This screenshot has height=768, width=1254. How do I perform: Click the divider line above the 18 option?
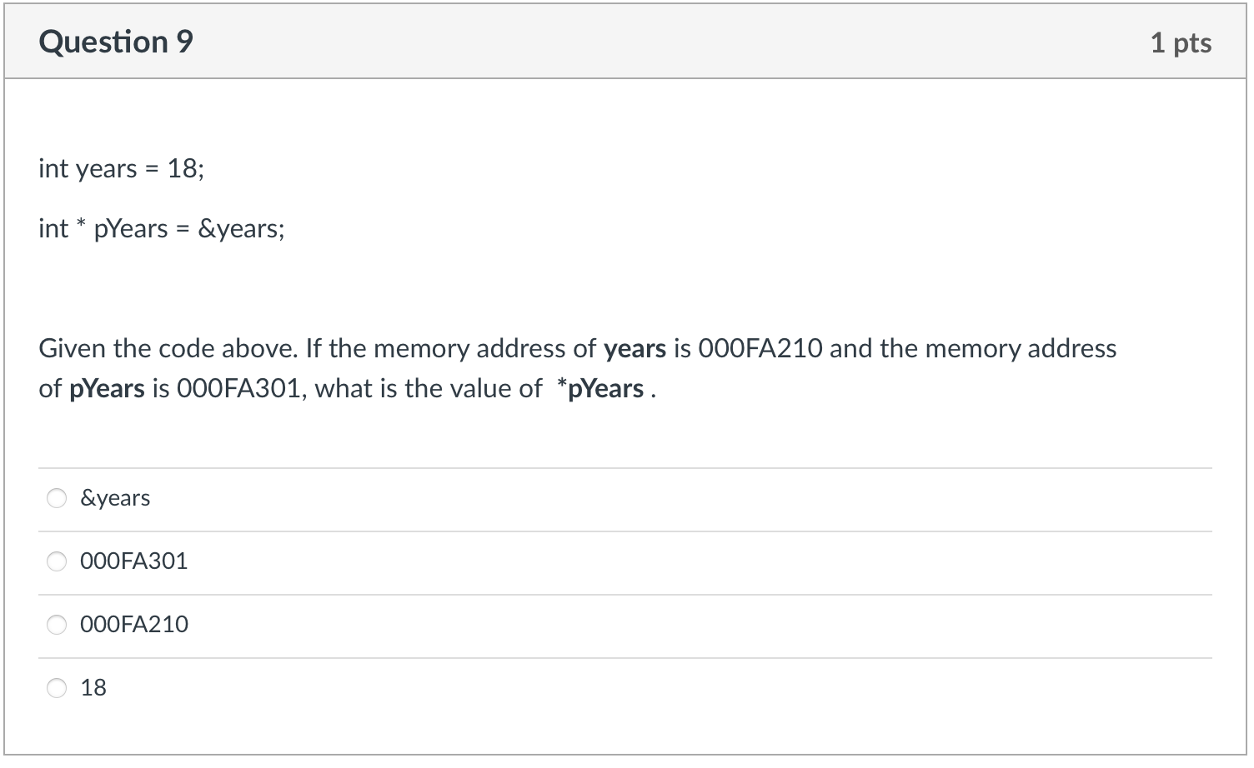tap(625, 656)
